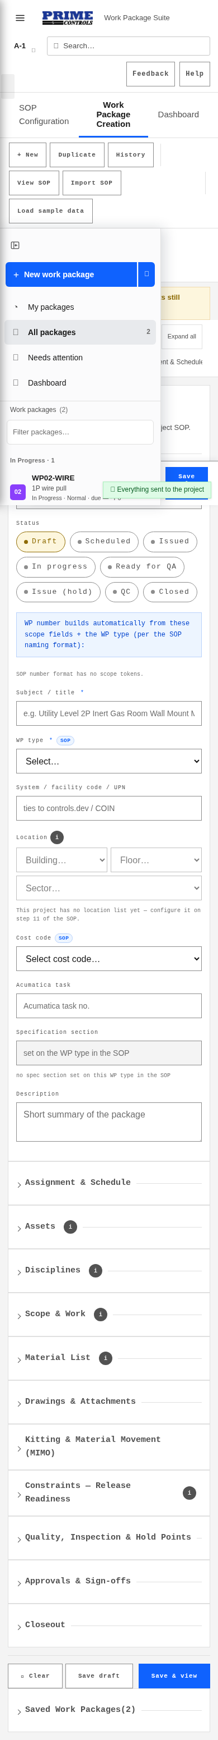
Task: Open the Cost code dropdown
Action: 109,959
